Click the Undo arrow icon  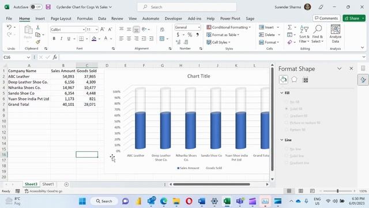point(9,27)
